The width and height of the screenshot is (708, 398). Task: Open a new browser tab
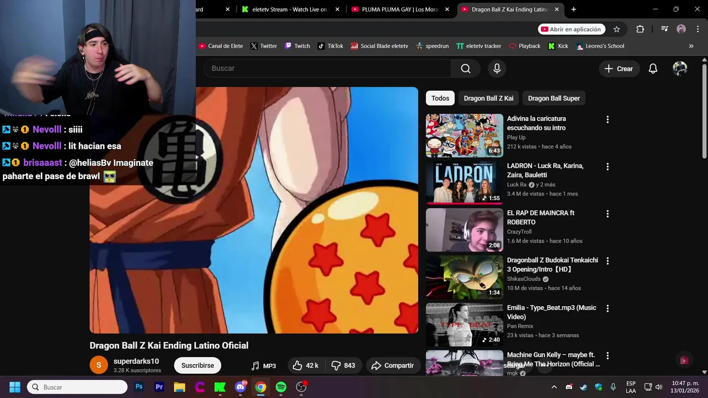(x=574, y=9)
